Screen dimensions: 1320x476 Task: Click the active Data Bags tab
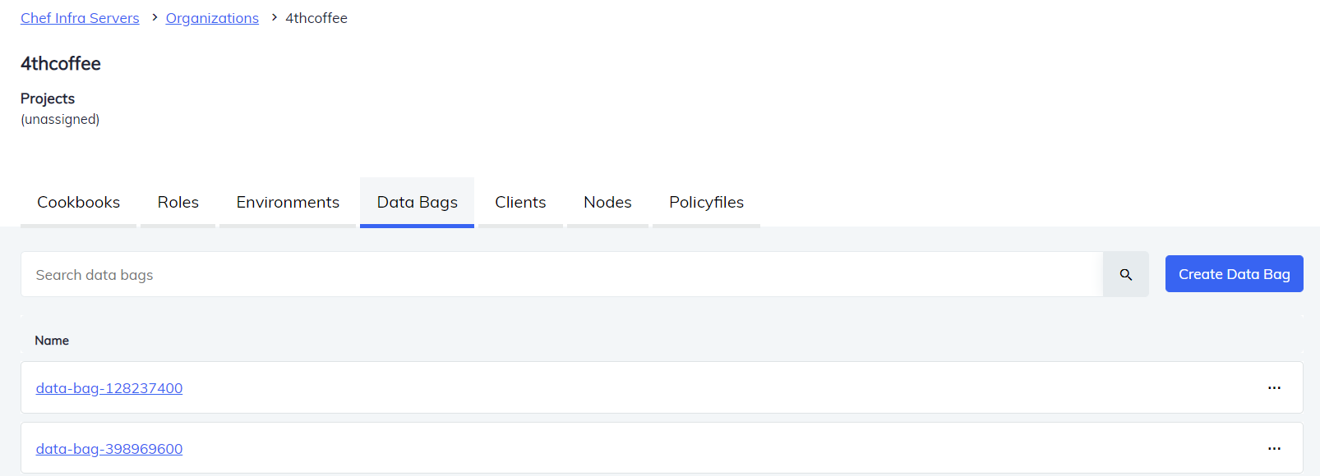pyautogui.click(x=417, y=203)
